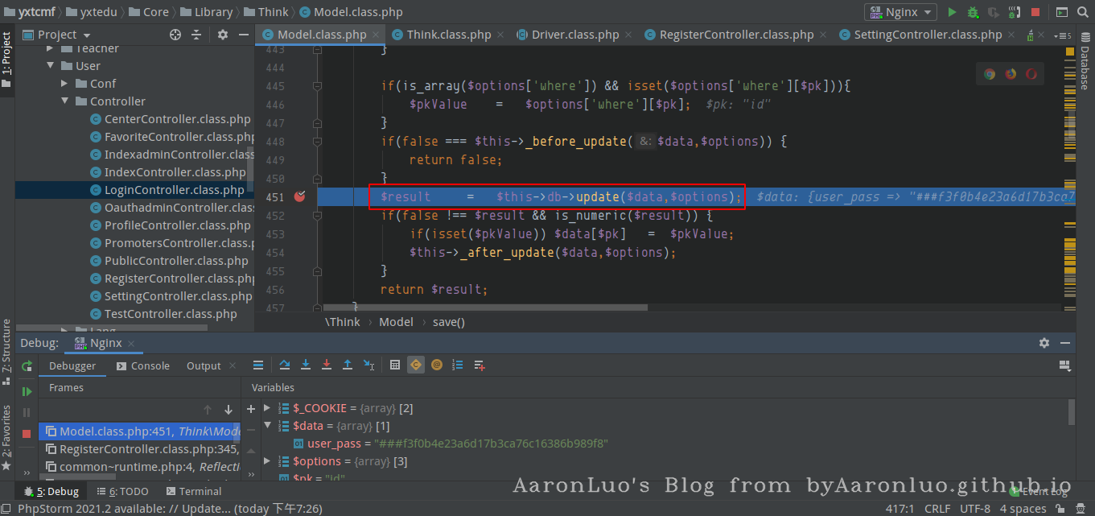The width and height of the screenshot is (1095, 516).
Task: Click the Step Over debugger icon
Action: (x=285, y=365)
